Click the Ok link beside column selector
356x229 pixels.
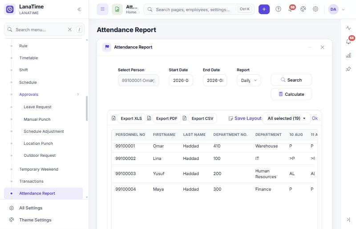(315, 118)
